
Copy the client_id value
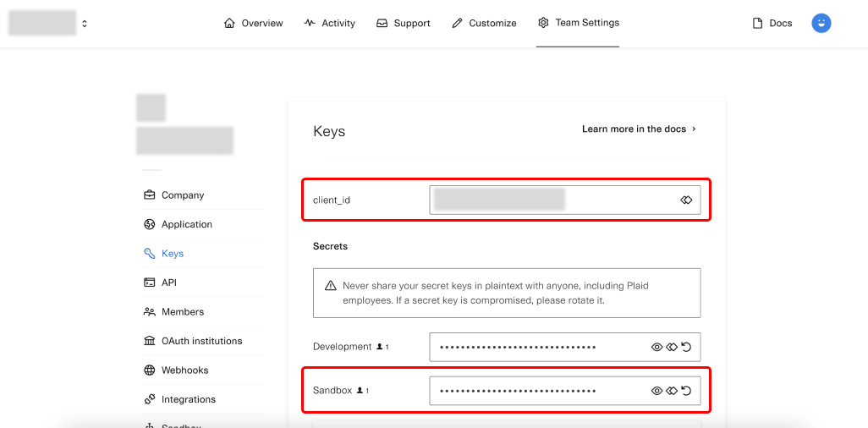coord(686,200)
